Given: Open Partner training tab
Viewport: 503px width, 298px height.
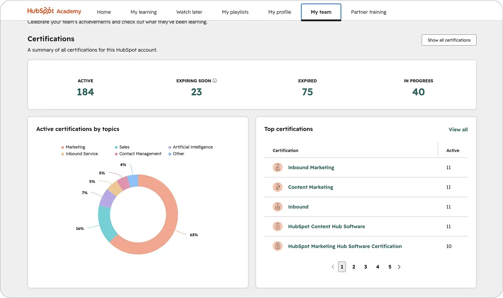Looking at the screenshot, I should (x=369, y=12).
